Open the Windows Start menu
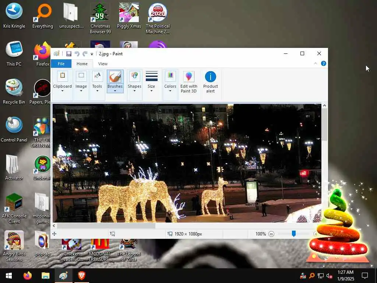Screen dimensions: 377x283 tap(9, 276)
